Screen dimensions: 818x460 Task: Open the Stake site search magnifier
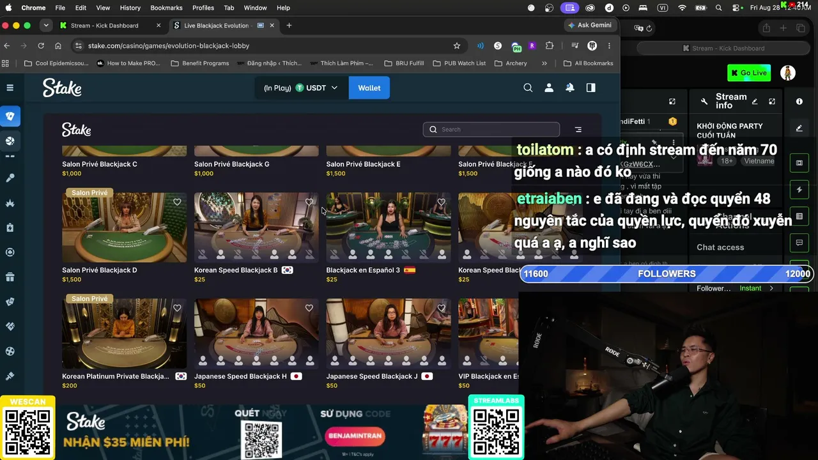click(528, 88)
